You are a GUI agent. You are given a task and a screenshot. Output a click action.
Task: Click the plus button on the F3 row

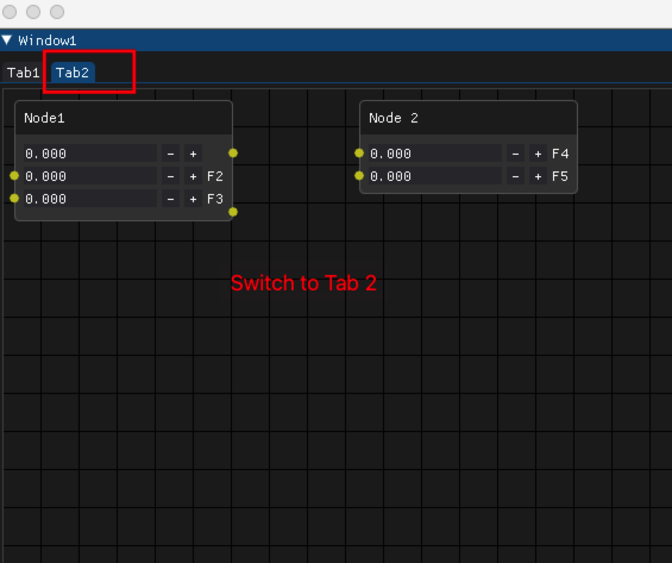point(192,198)
